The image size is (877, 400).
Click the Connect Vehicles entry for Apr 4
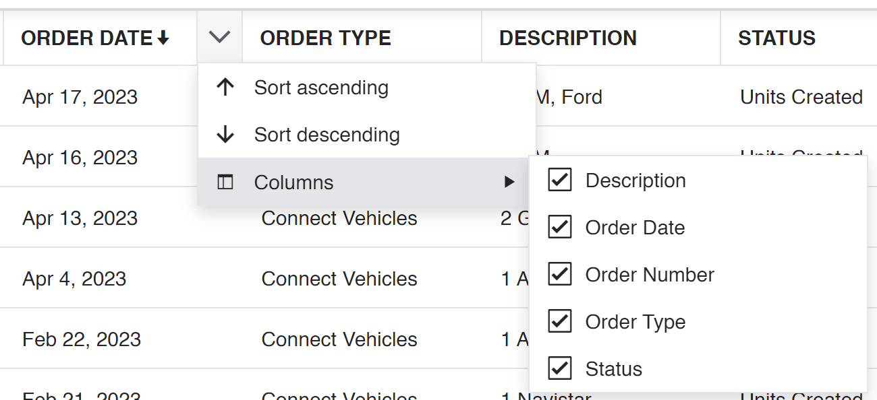coord(339,278)
